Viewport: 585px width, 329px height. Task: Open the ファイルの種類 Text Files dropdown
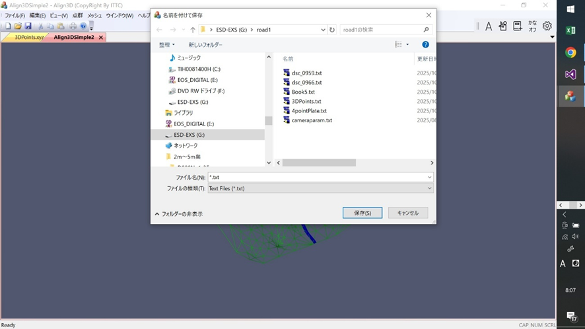pos(320,188)
